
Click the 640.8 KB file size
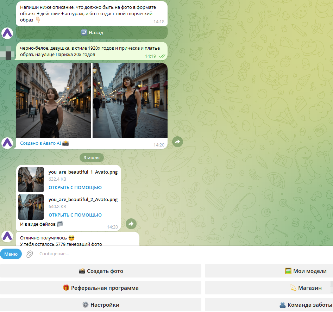(x=57, y=206)
